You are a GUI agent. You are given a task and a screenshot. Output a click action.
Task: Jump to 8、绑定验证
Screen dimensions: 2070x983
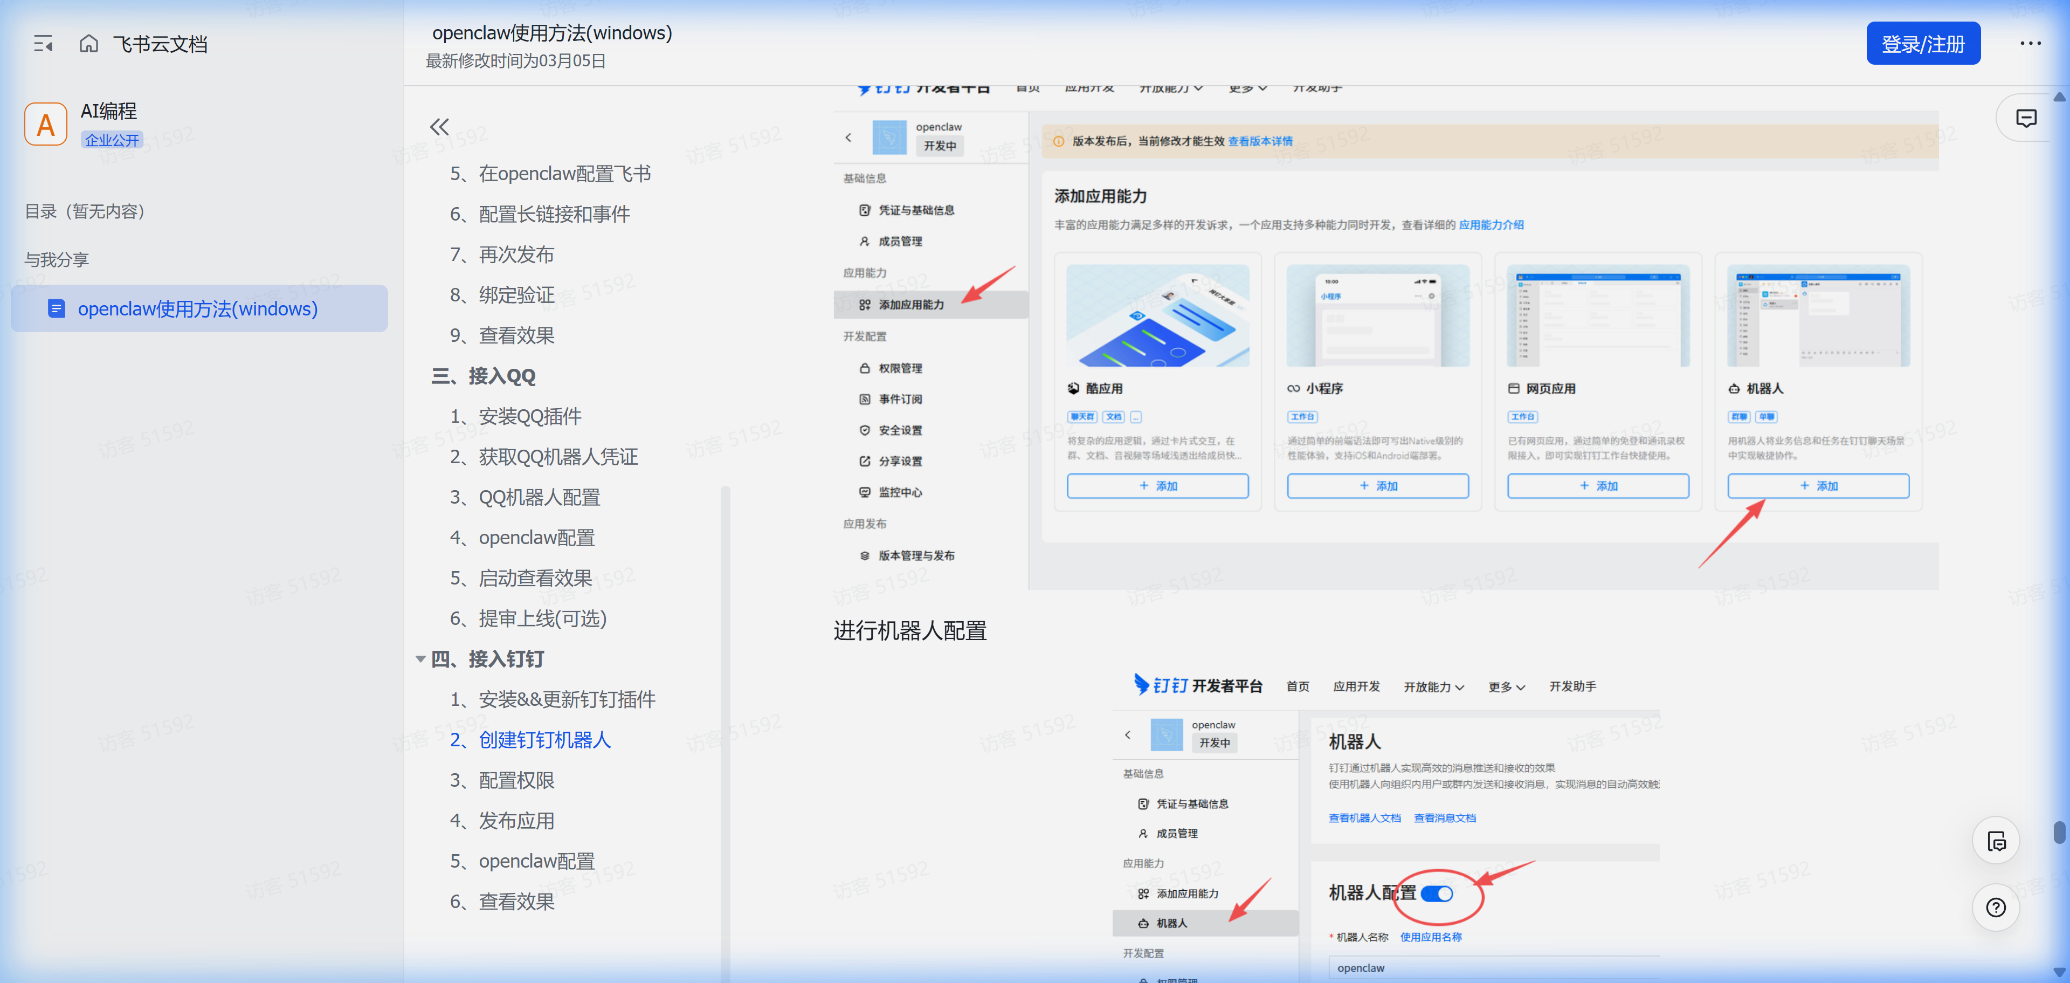click(x=502, y=295)
